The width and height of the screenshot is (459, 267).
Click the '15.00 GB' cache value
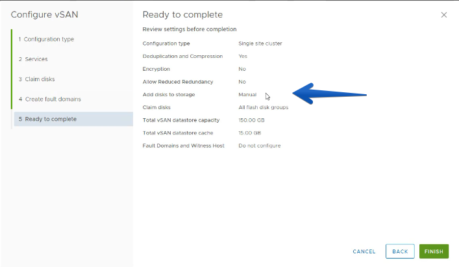(249, 133)
